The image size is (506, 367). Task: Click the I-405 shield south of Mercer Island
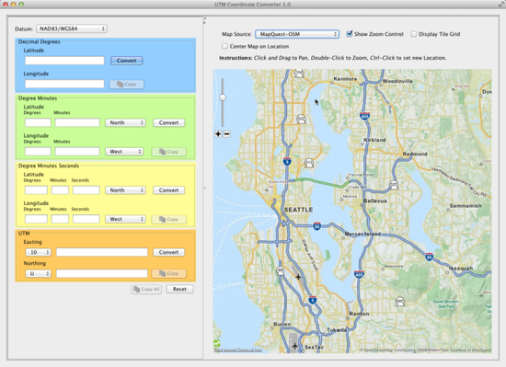point(359,274)
